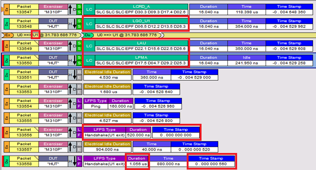The image size is (316, 170).
Task: Click the B/E marker on packet 133553
Action: click(79, 89)
